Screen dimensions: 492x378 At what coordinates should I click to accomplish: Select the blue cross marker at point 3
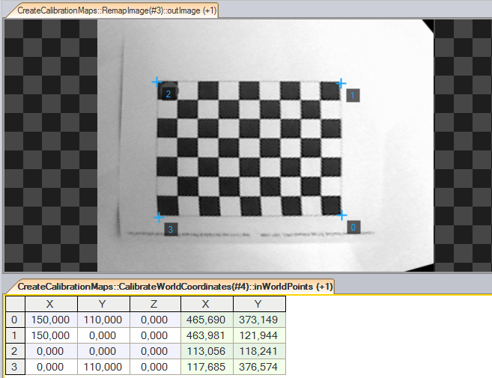point(159,217)
